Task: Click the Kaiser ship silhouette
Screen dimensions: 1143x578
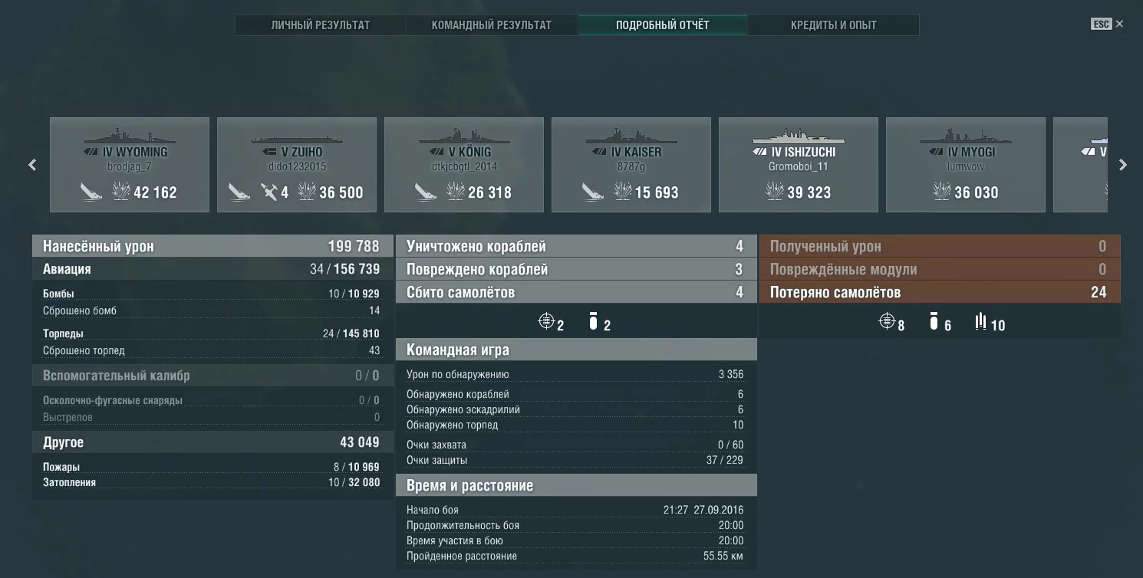Action: click(x=631, y=137)
